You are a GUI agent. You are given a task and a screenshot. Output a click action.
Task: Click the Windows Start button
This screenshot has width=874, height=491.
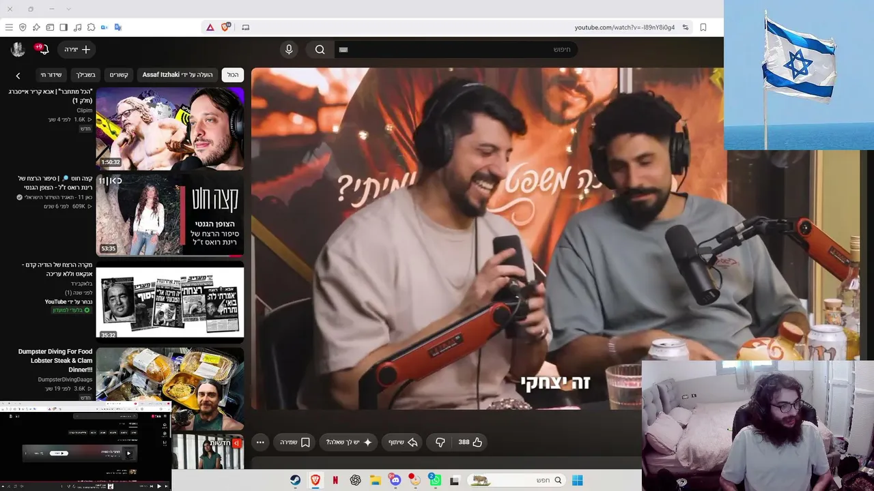(x=578, y=480)
